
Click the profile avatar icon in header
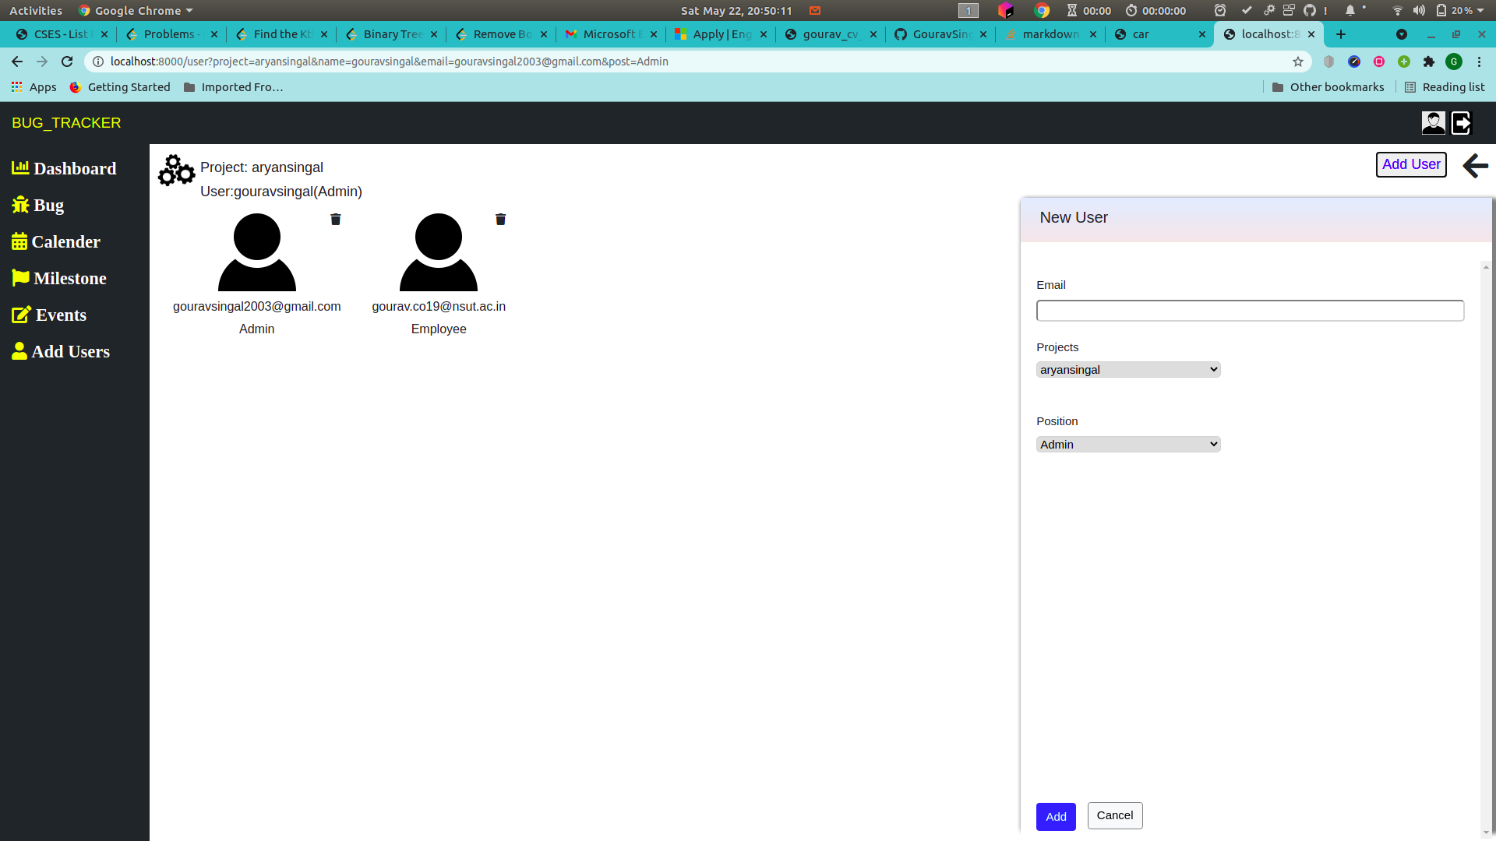1433,123
